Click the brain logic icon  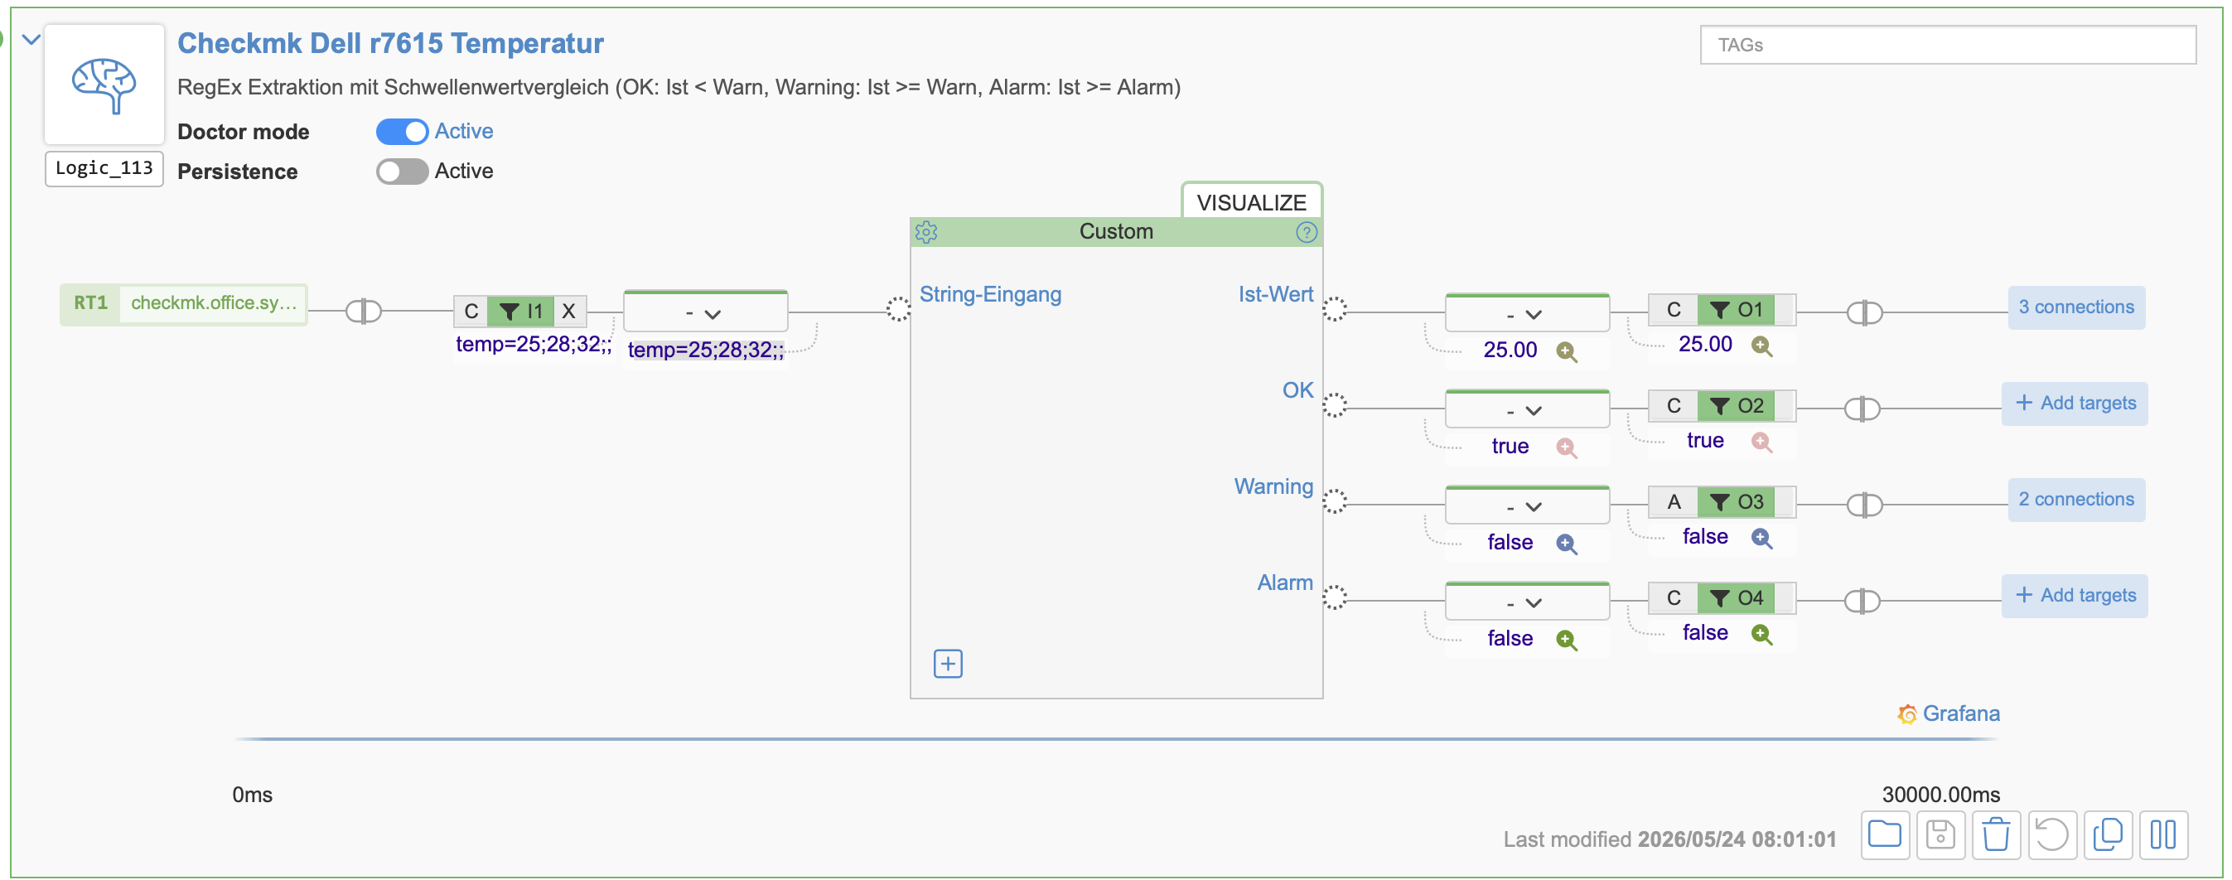(x=104, y=84)
